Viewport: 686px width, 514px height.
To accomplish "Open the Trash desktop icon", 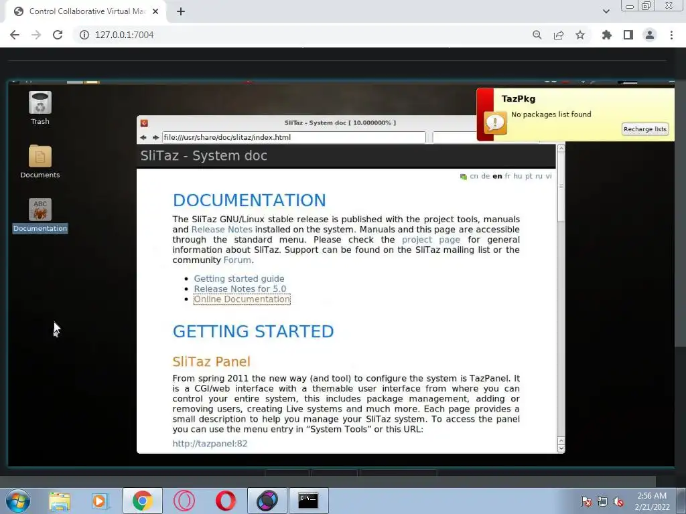I will 40,102.
